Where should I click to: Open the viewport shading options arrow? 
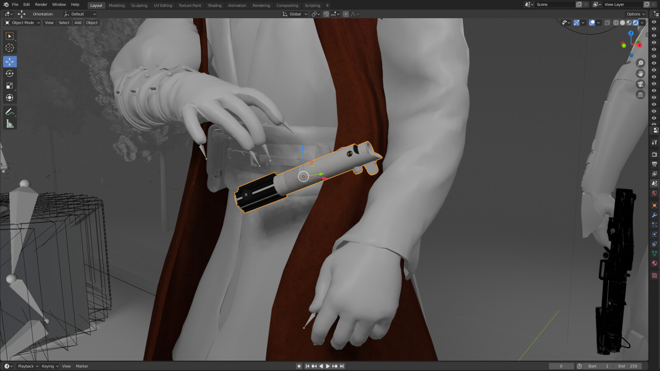click(x=642, y=23)
